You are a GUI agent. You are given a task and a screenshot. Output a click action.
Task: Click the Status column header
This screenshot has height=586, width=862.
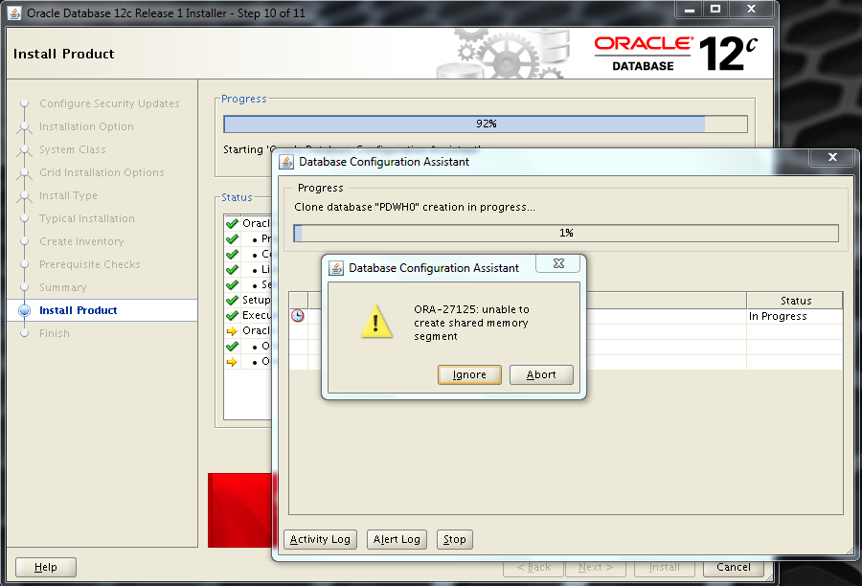tap(795, 301)
